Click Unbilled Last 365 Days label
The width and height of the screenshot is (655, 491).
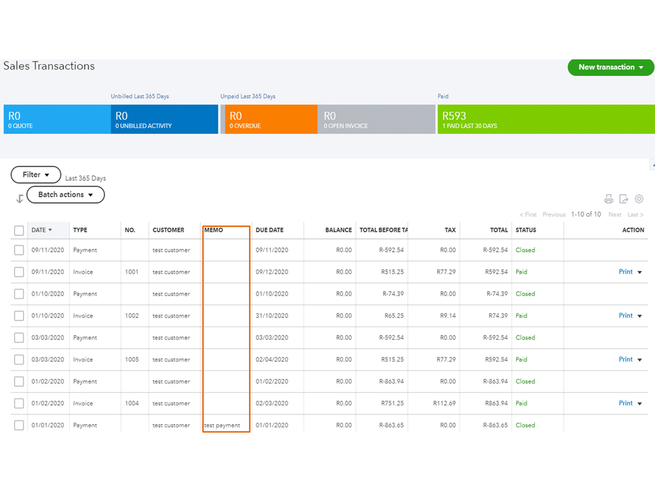tap(140, 96)
